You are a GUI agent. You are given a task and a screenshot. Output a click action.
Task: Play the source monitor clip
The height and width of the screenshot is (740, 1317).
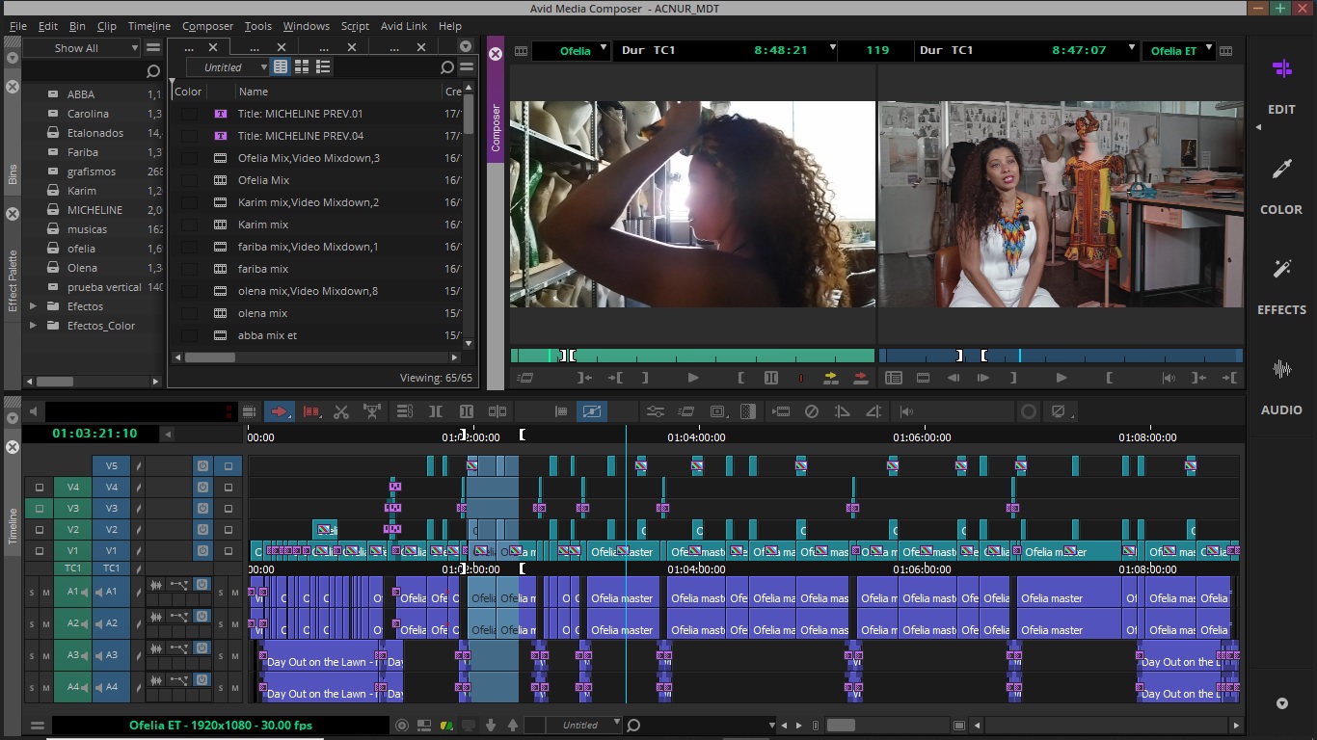[692, 378]
